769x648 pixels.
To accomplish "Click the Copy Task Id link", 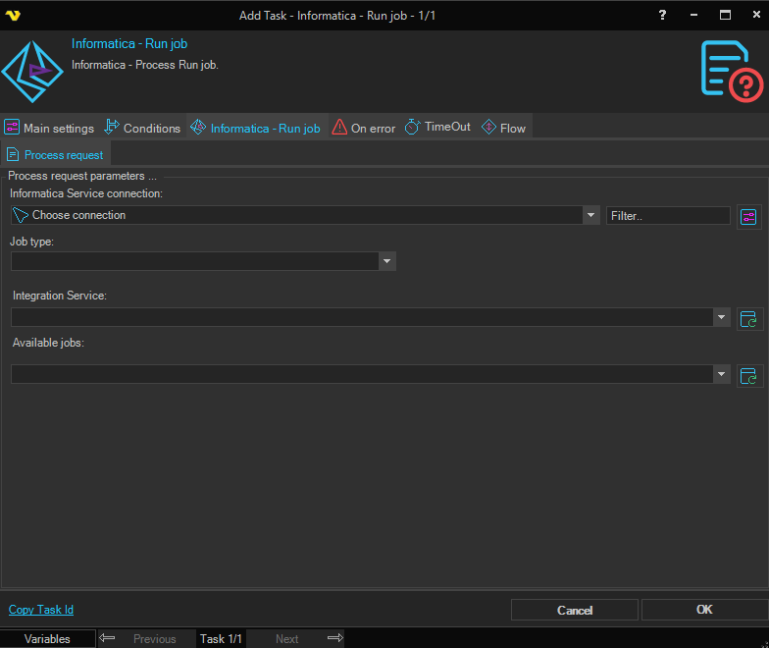I will (x=41, y=610).
